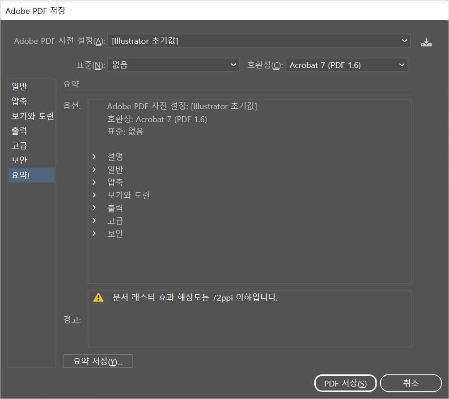Image resolution: width=449 pixels, height=399 pixels.
Task: Select the 고급 category in left list
Action: click(31, 145)
